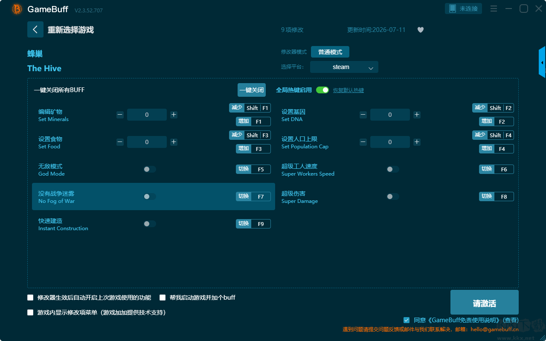The width and height of the screenshot is (546, 341).
Task: Toggle God Mode switch
Action: click(150, 169)
